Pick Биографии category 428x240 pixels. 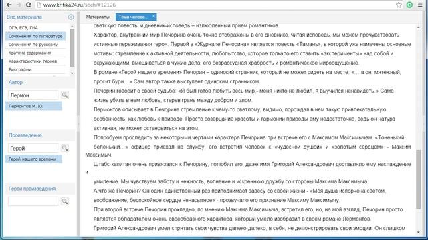pyautogui.click(x=35, y=69)
